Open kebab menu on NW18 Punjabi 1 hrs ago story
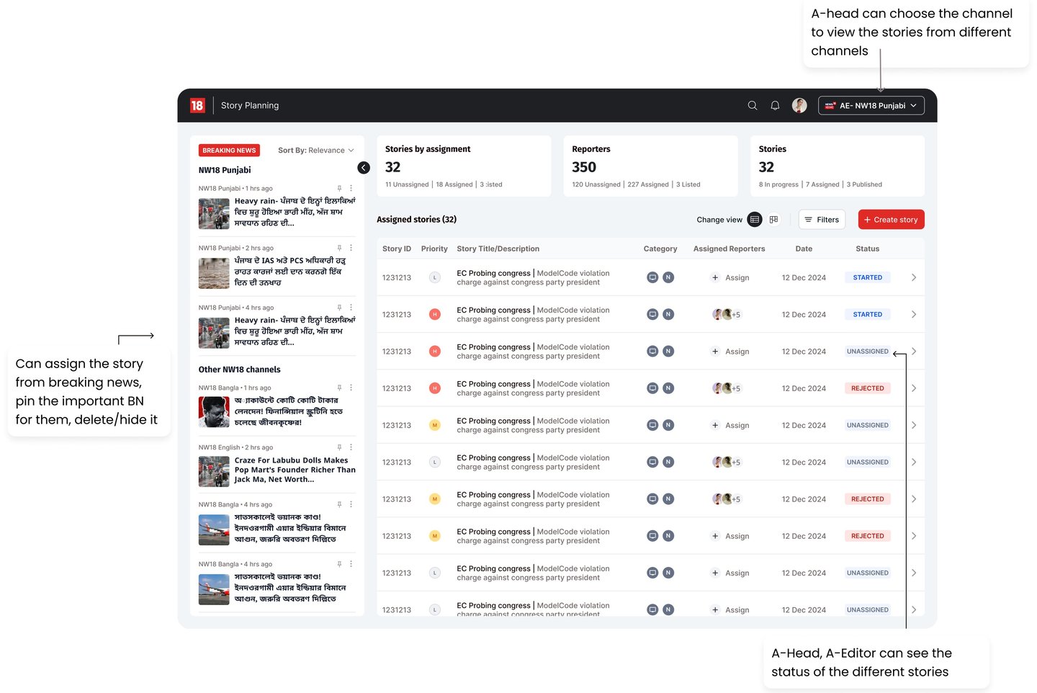This screenshot has width=1037, height=693. point(351,188)
